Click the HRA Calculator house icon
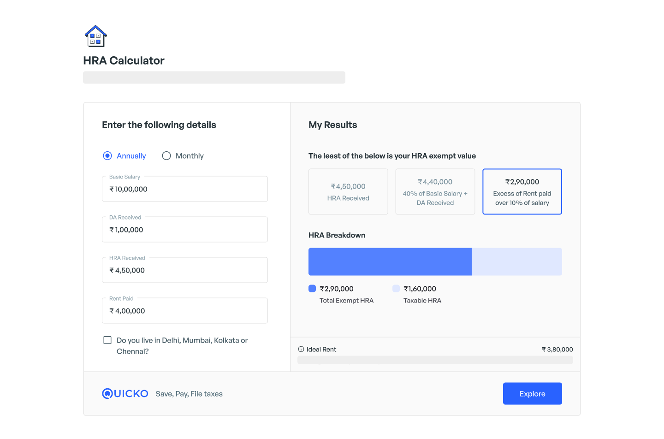The image size is (664, 439). (x=96, y=36)
